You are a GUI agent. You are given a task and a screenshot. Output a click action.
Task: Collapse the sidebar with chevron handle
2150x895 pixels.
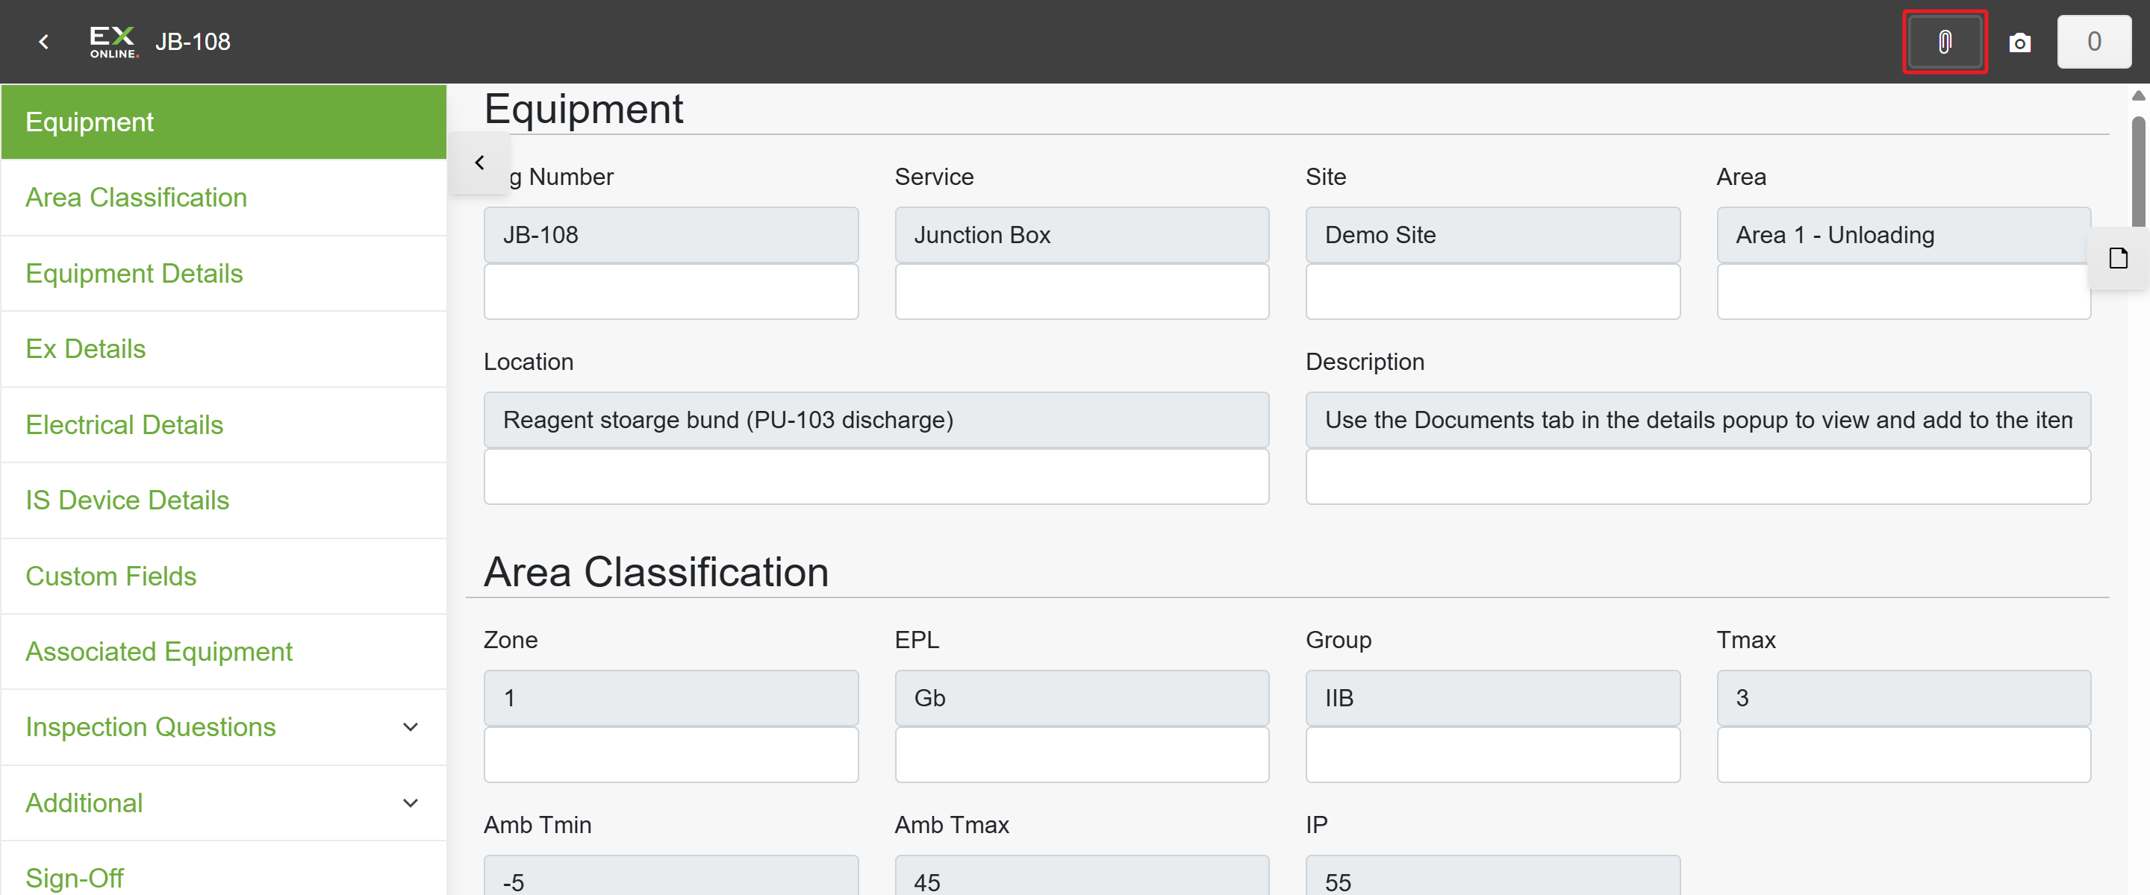click(479, 163)
